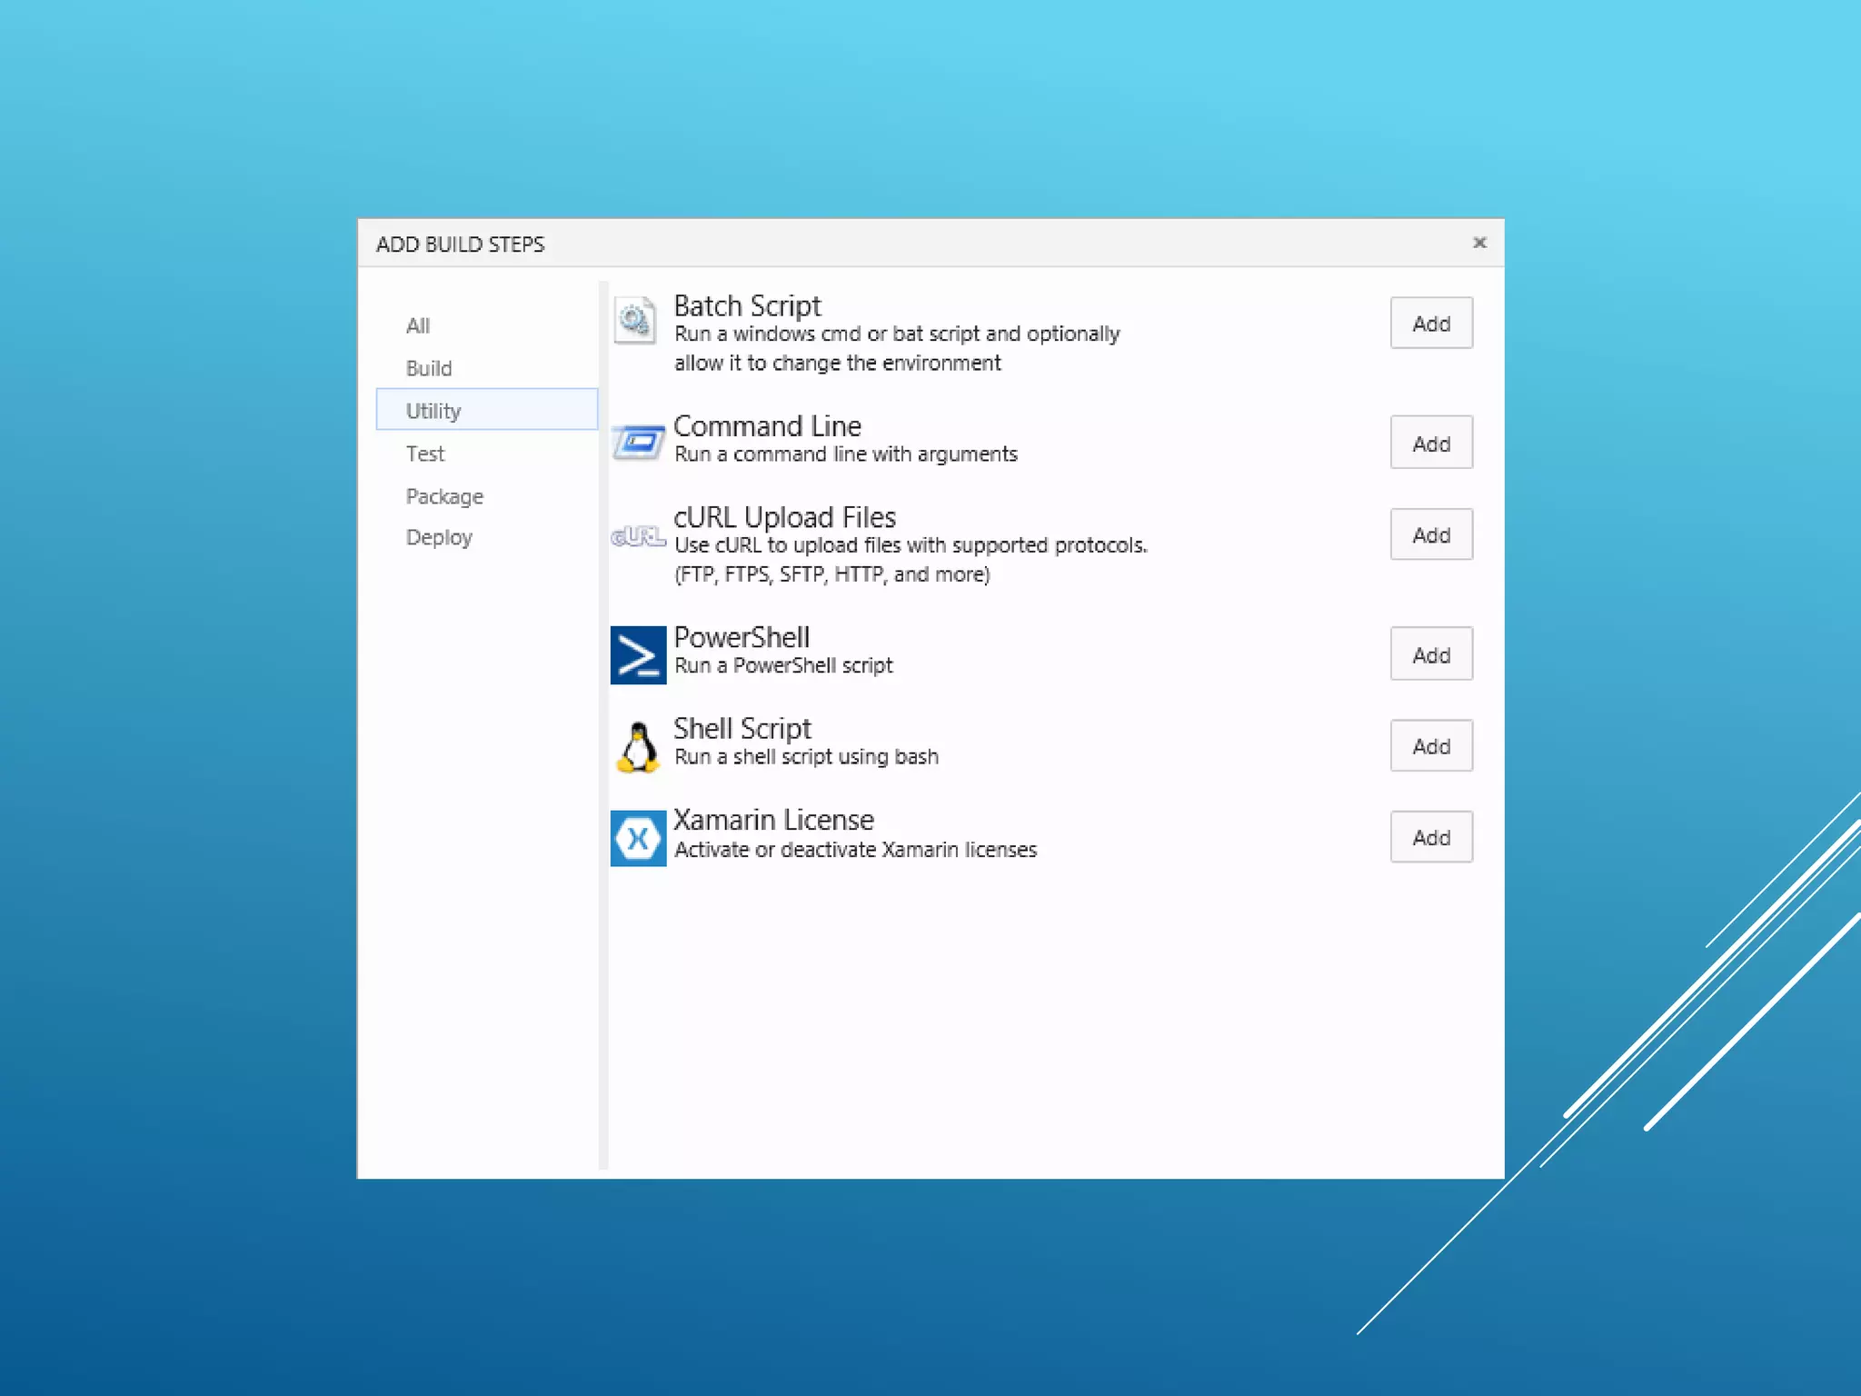Screen dimensions: 1861x1396
Task: Add the Command Line step
Action: 1430,444
